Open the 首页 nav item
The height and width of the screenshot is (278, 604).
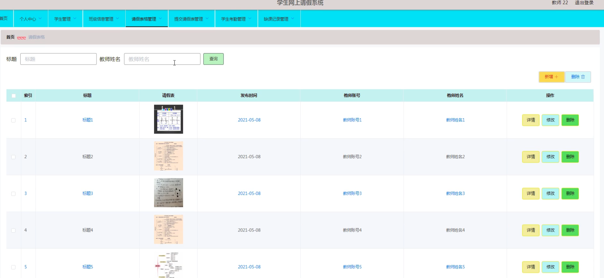click(4, 18)
